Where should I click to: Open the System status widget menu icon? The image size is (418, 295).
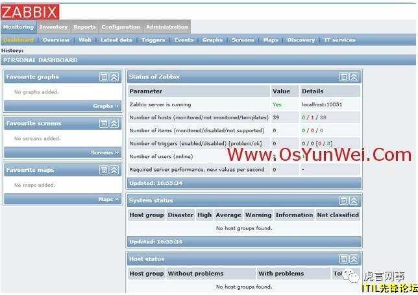343,200
